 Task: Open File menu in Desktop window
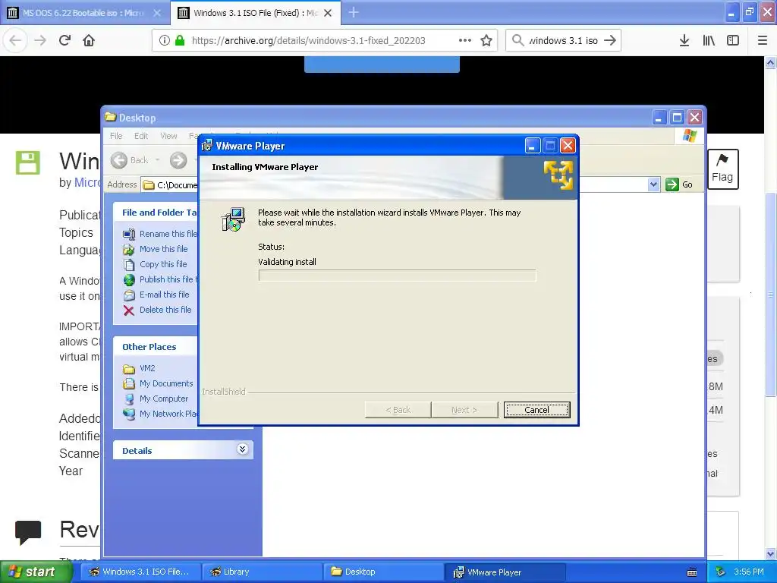pos(116,136)
